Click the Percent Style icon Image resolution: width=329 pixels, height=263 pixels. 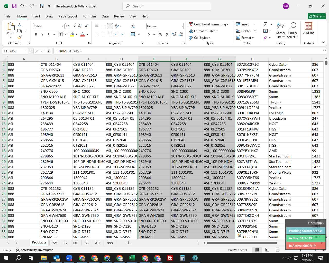click(160, 34)
